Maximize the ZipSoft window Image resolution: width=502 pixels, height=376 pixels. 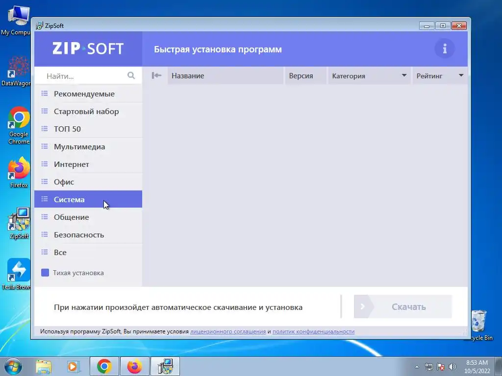pos(443,25)
